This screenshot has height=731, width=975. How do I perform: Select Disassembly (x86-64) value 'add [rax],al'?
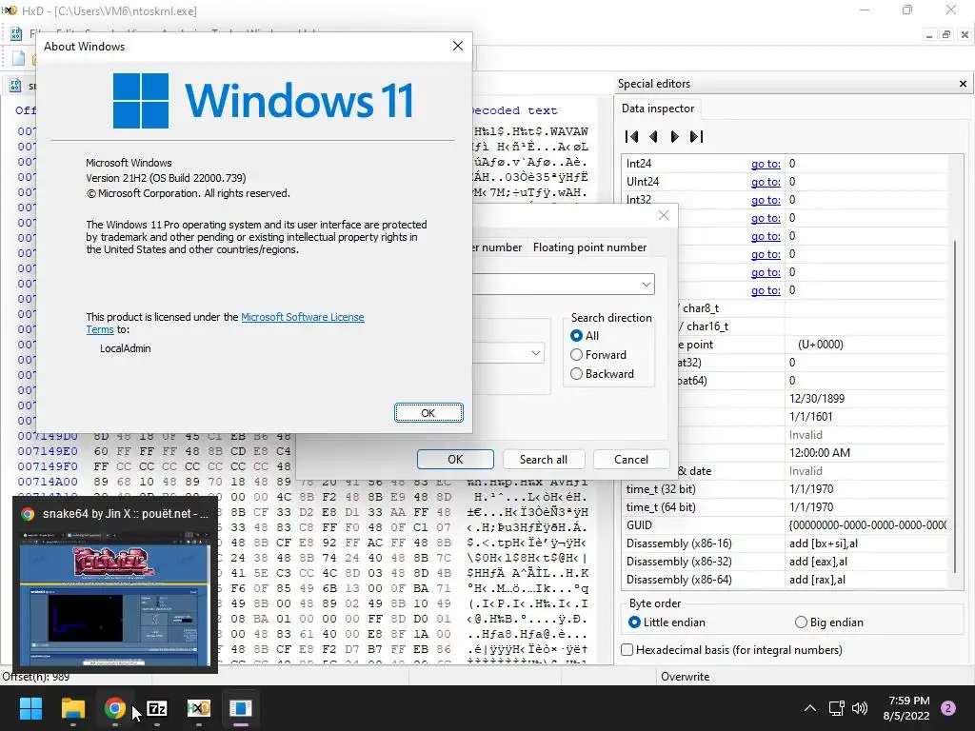click(817, 580)
